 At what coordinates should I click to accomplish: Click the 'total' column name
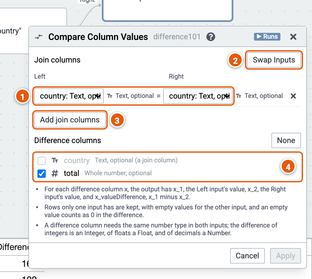[x=72, y=173]
